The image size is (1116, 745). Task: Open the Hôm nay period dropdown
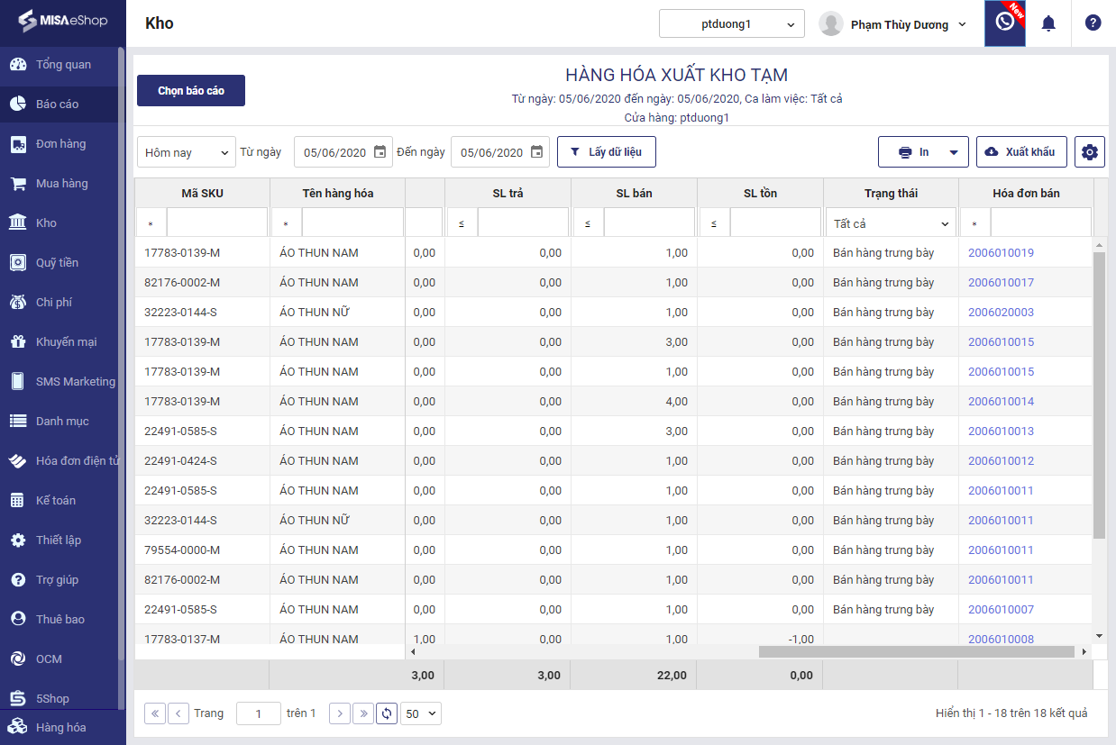point(187,152)
